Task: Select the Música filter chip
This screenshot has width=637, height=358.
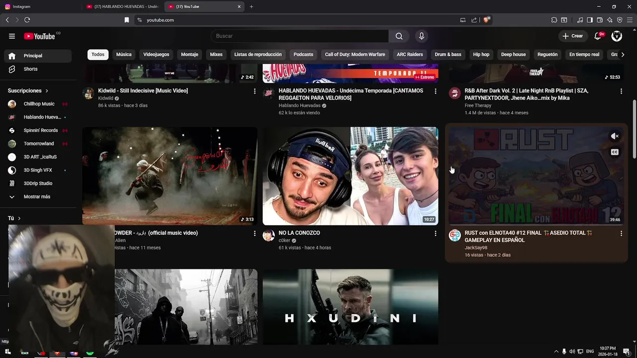Action: [x=124, y=55]
